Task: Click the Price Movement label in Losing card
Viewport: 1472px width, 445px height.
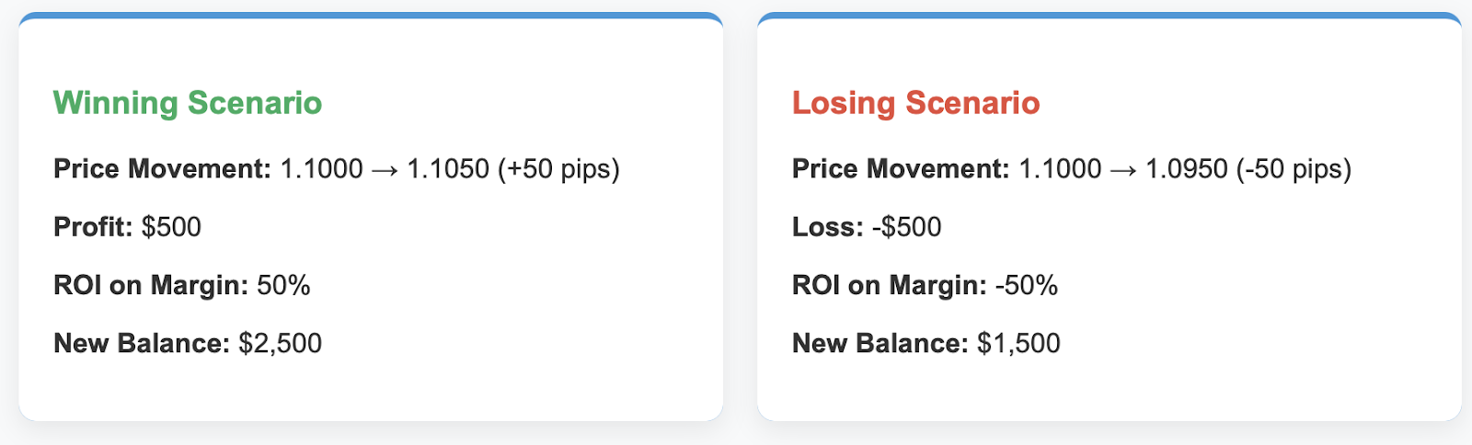Action: point(901,169)
